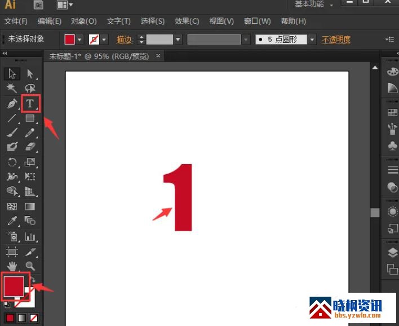Open the fill color dropdown arrow
Viewport: 399px width, 326px height.
(79, 39)
